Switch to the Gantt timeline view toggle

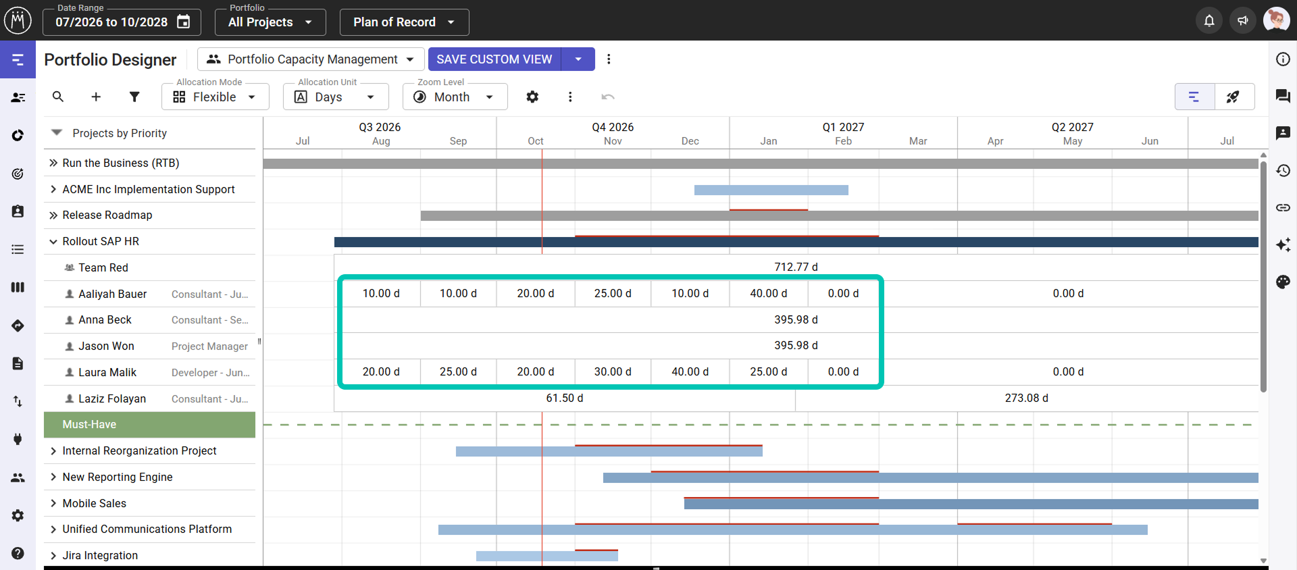pyautogui.click(x=1194, y=97)
